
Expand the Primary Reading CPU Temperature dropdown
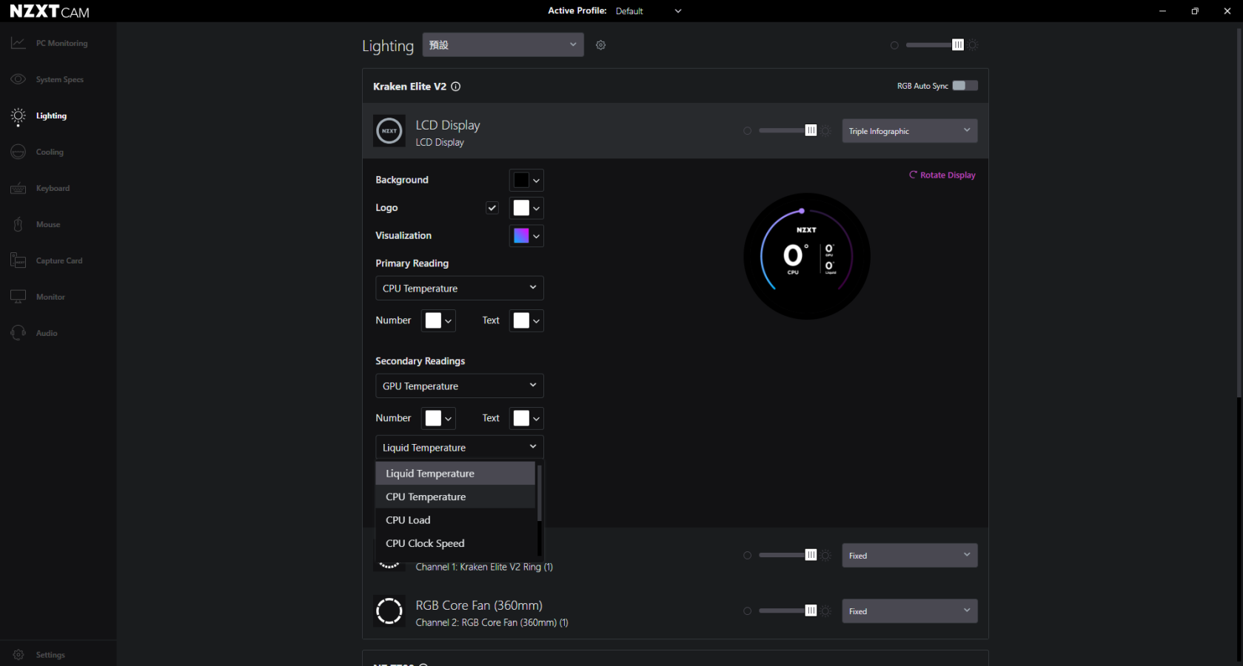pos(459,288)
